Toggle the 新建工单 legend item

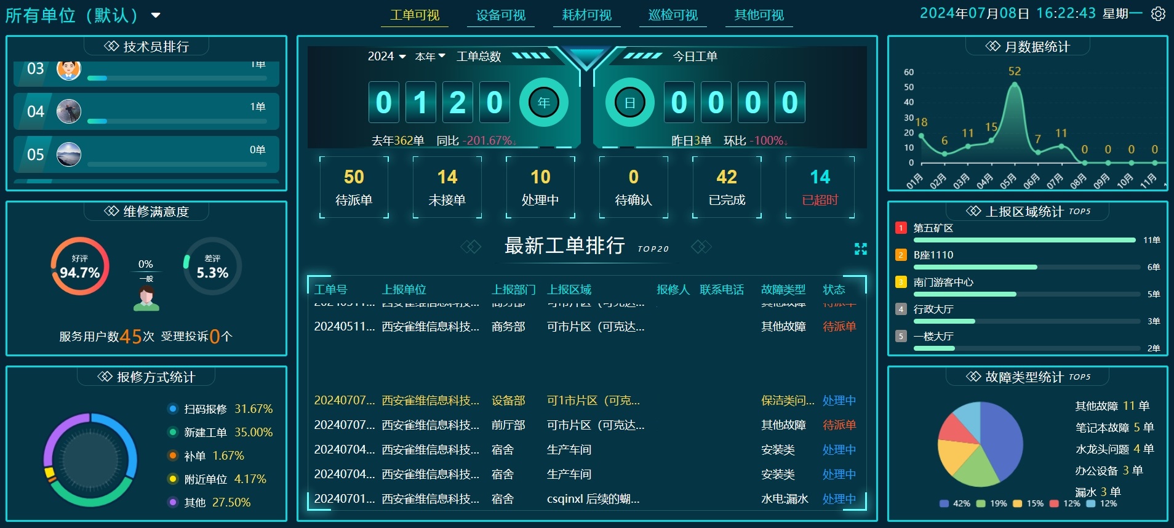[206, 433]
